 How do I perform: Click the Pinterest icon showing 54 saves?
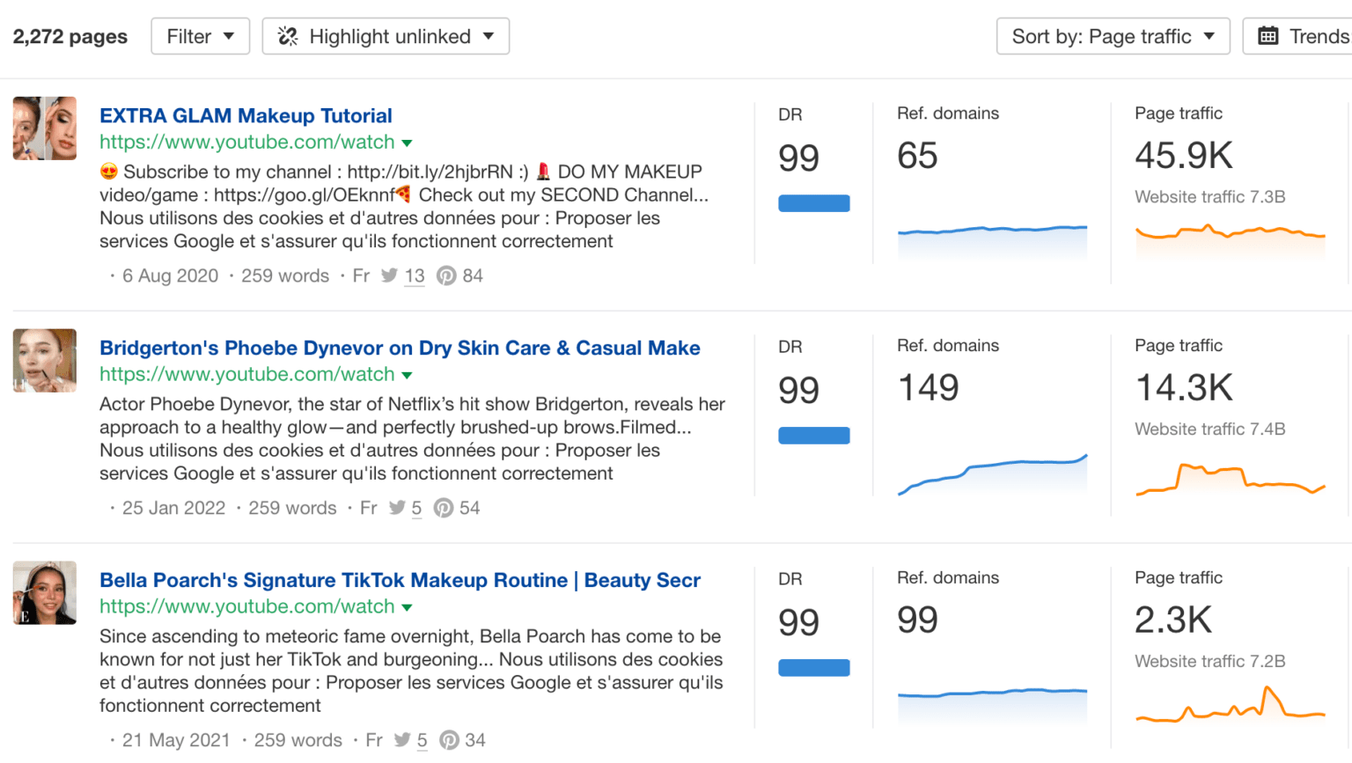coord(445,508)
